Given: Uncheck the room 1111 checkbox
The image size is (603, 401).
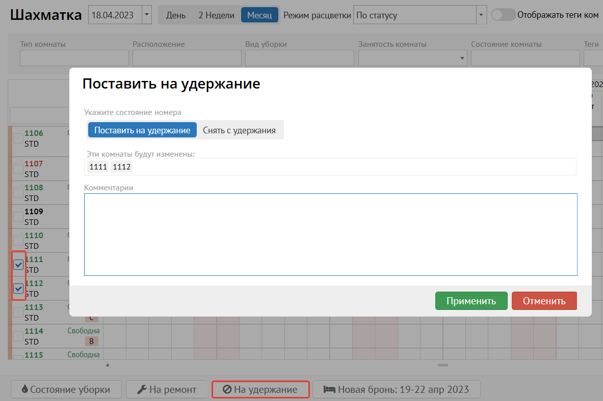Looking at the screenshot, I should [x=18, y=265].
